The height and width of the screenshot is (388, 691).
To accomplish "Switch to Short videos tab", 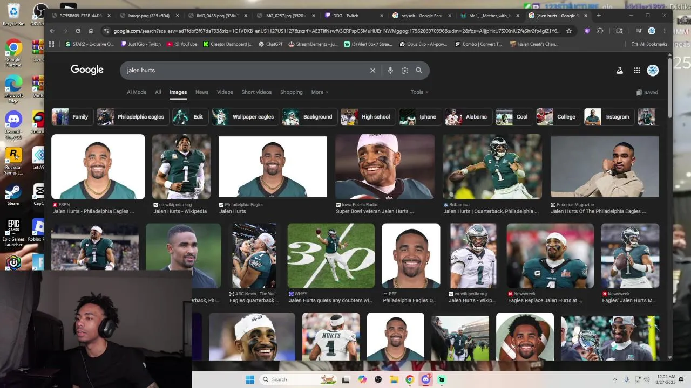I will tap(256, 92).
